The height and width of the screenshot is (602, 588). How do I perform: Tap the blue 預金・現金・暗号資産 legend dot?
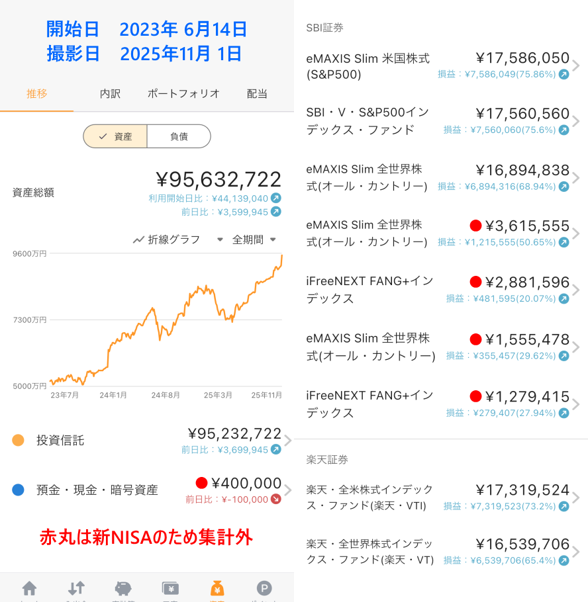point(19,490)
